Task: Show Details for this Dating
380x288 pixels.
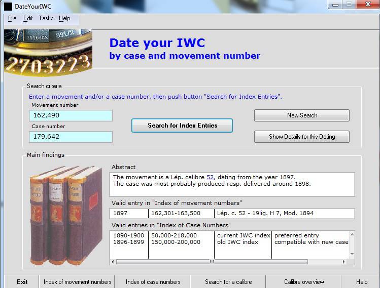Action: coord(301,137)
